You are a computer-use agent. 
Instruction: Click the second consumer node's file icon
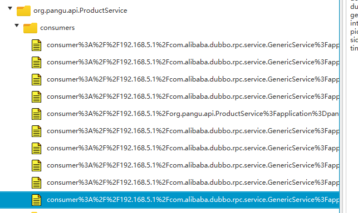36,62
